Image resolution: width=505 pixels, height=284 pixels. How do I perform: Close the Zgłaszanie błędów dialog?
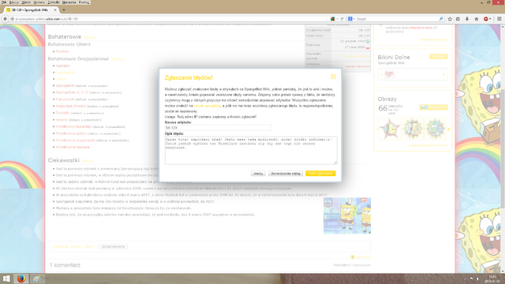click(x=333, y=77)
